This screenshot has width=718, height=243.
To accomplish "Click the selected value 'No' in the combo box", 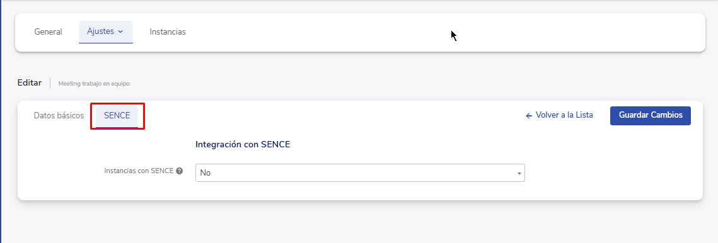I will [205, 173].
